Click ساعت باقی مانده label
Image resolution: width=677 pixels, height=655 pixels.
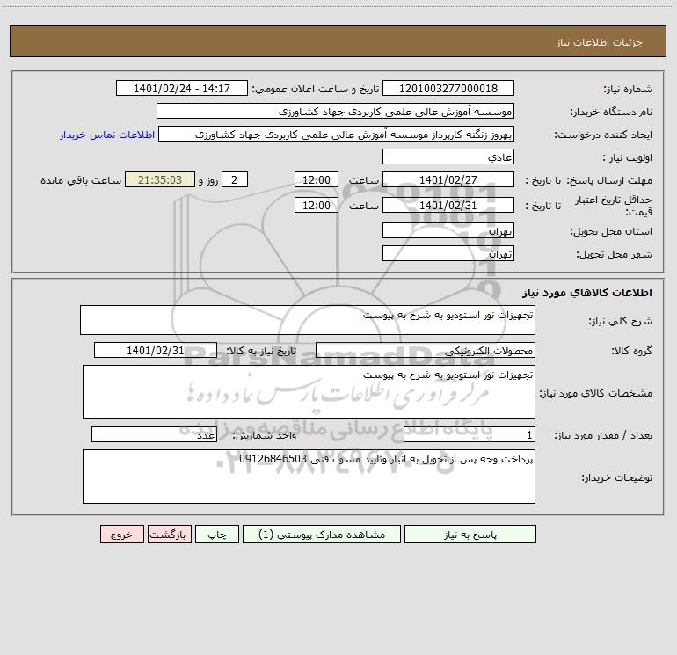click(81, 180)
